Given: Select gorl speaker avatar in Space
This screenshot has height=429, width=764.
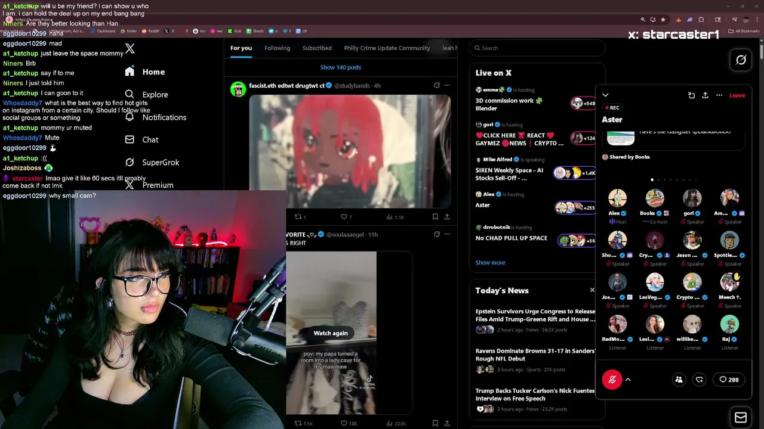Looking at the screenshot, I should pos(692,198).
